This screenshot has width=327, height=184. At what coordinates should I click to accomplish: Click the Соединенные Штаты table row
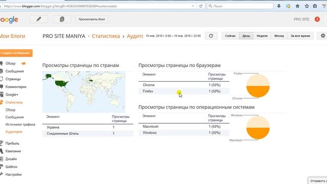tap(88, 133)
